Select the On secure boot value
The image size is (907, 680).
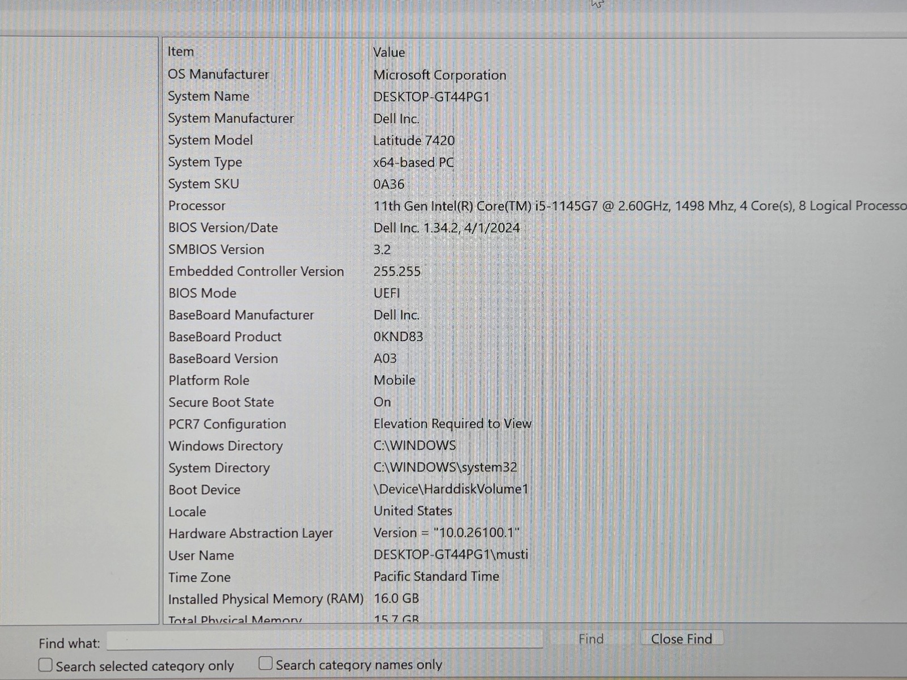(x=382, y=402)
